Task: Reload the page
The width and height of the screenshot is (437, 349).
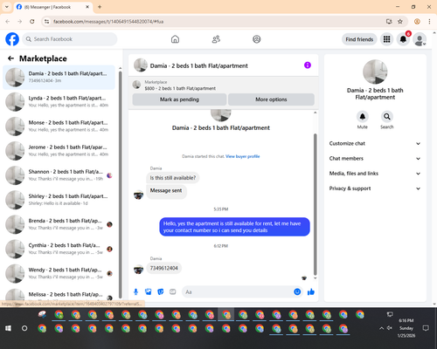Action: pyautogui.click(x=32, y=22)
